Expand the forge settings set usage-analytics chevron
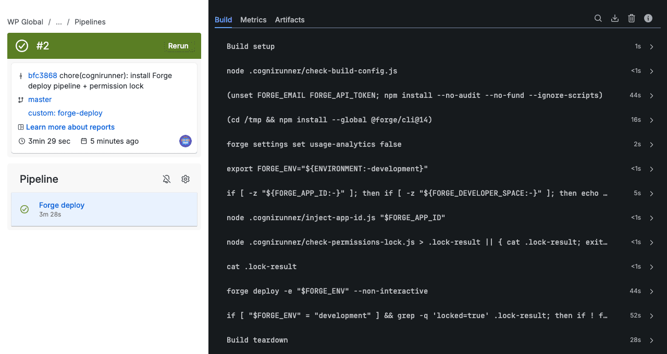The image size is (667, 354). (x=652, y=144)
